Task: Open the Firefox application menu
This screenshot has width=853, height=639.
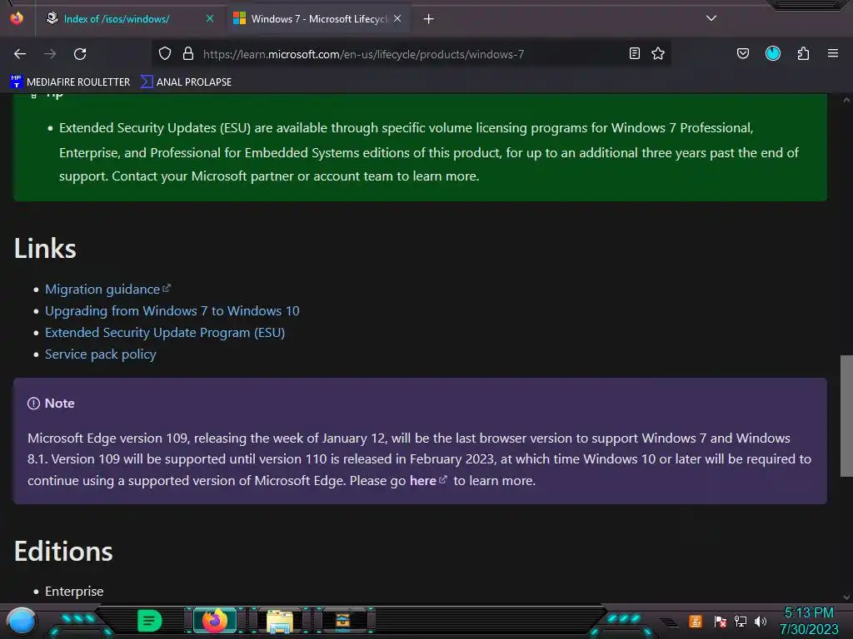Action: click(833, 54)
